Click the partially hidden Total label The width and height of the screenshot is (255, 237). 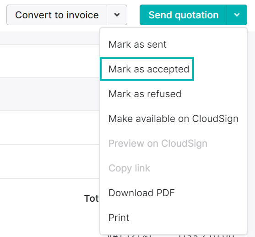(92, 198)
